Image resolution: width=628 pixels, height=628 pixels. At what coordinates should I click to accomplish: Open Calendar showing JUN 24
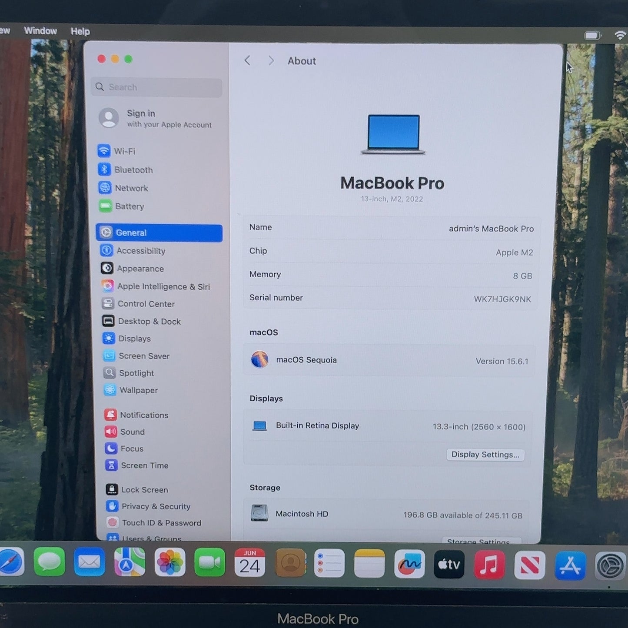(249, 563)
